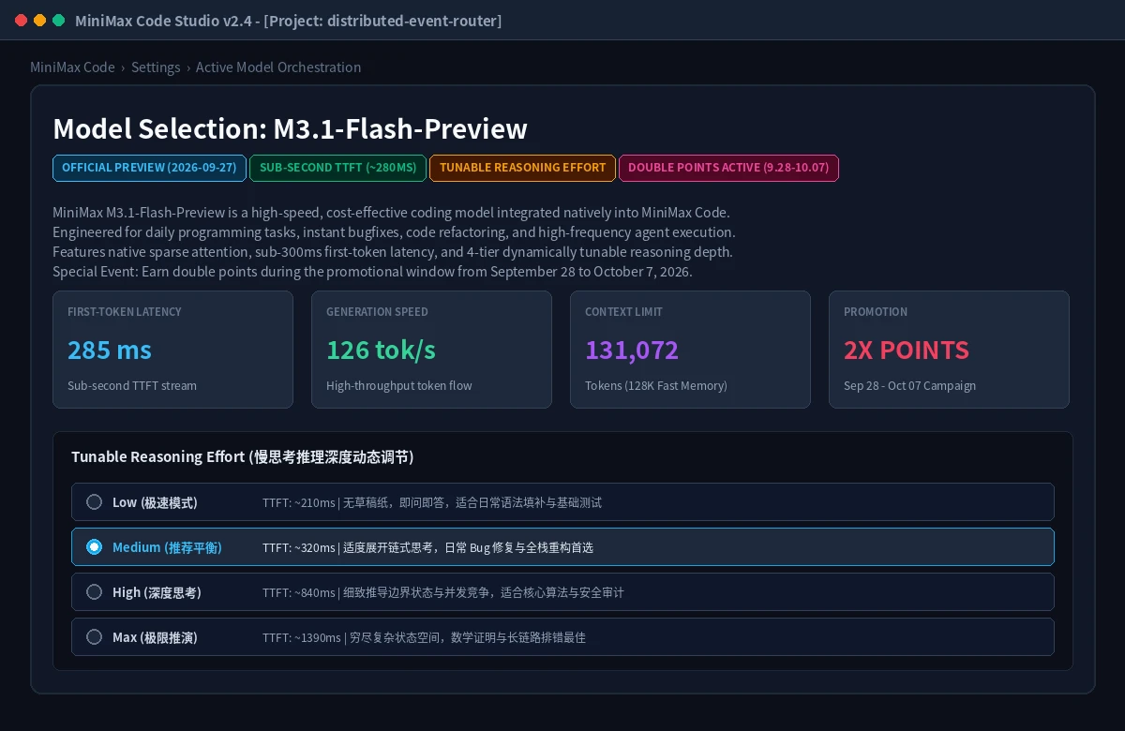
Task: Click the TTFT ~320ms description text
Action: click(427, 547)
